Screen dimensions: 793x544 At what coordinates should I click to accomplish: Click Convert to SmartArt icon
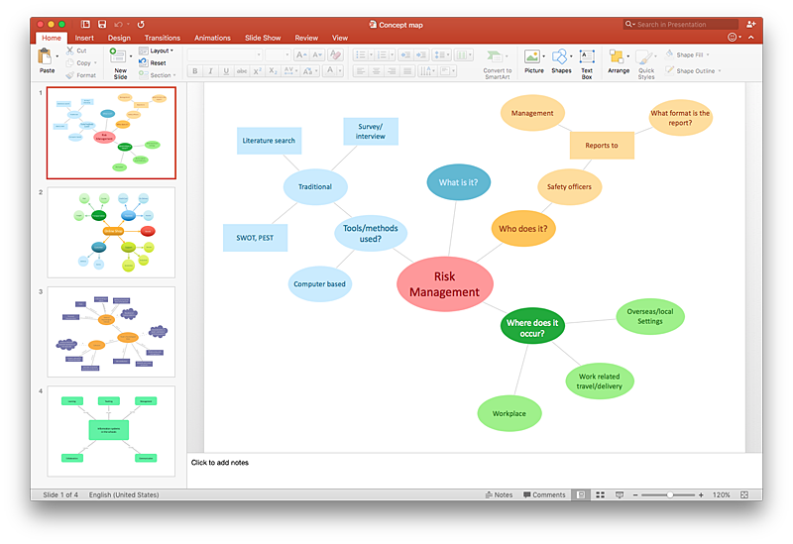498,64
